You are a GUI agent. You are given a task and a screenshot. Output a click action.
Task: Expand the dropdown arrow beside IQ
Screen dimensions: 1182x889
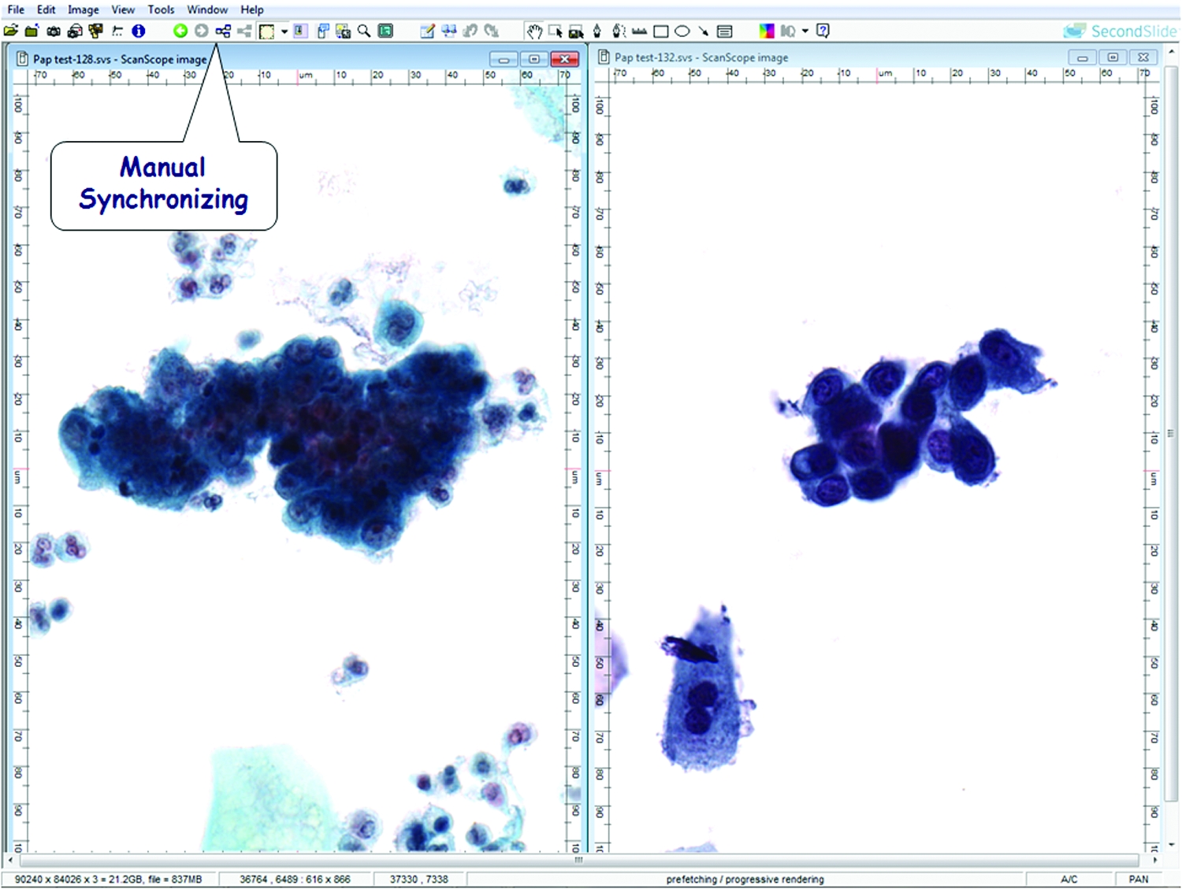tap(805, 31)
